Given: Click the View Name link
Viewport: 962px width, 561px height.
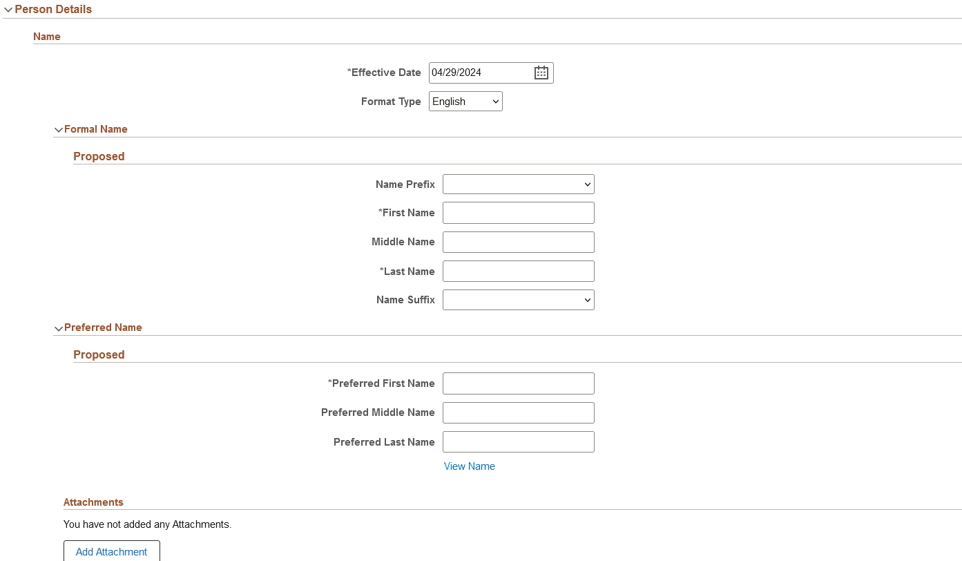Looking at the screenshot, I should tap(469, 466).
